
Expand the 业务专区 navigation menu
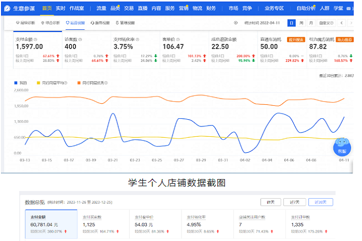point(275,8)
